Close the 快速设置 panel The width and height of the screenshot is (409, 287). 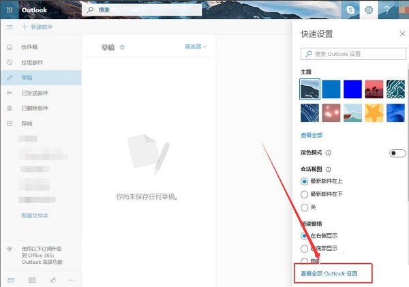click(x=402, y=33)
